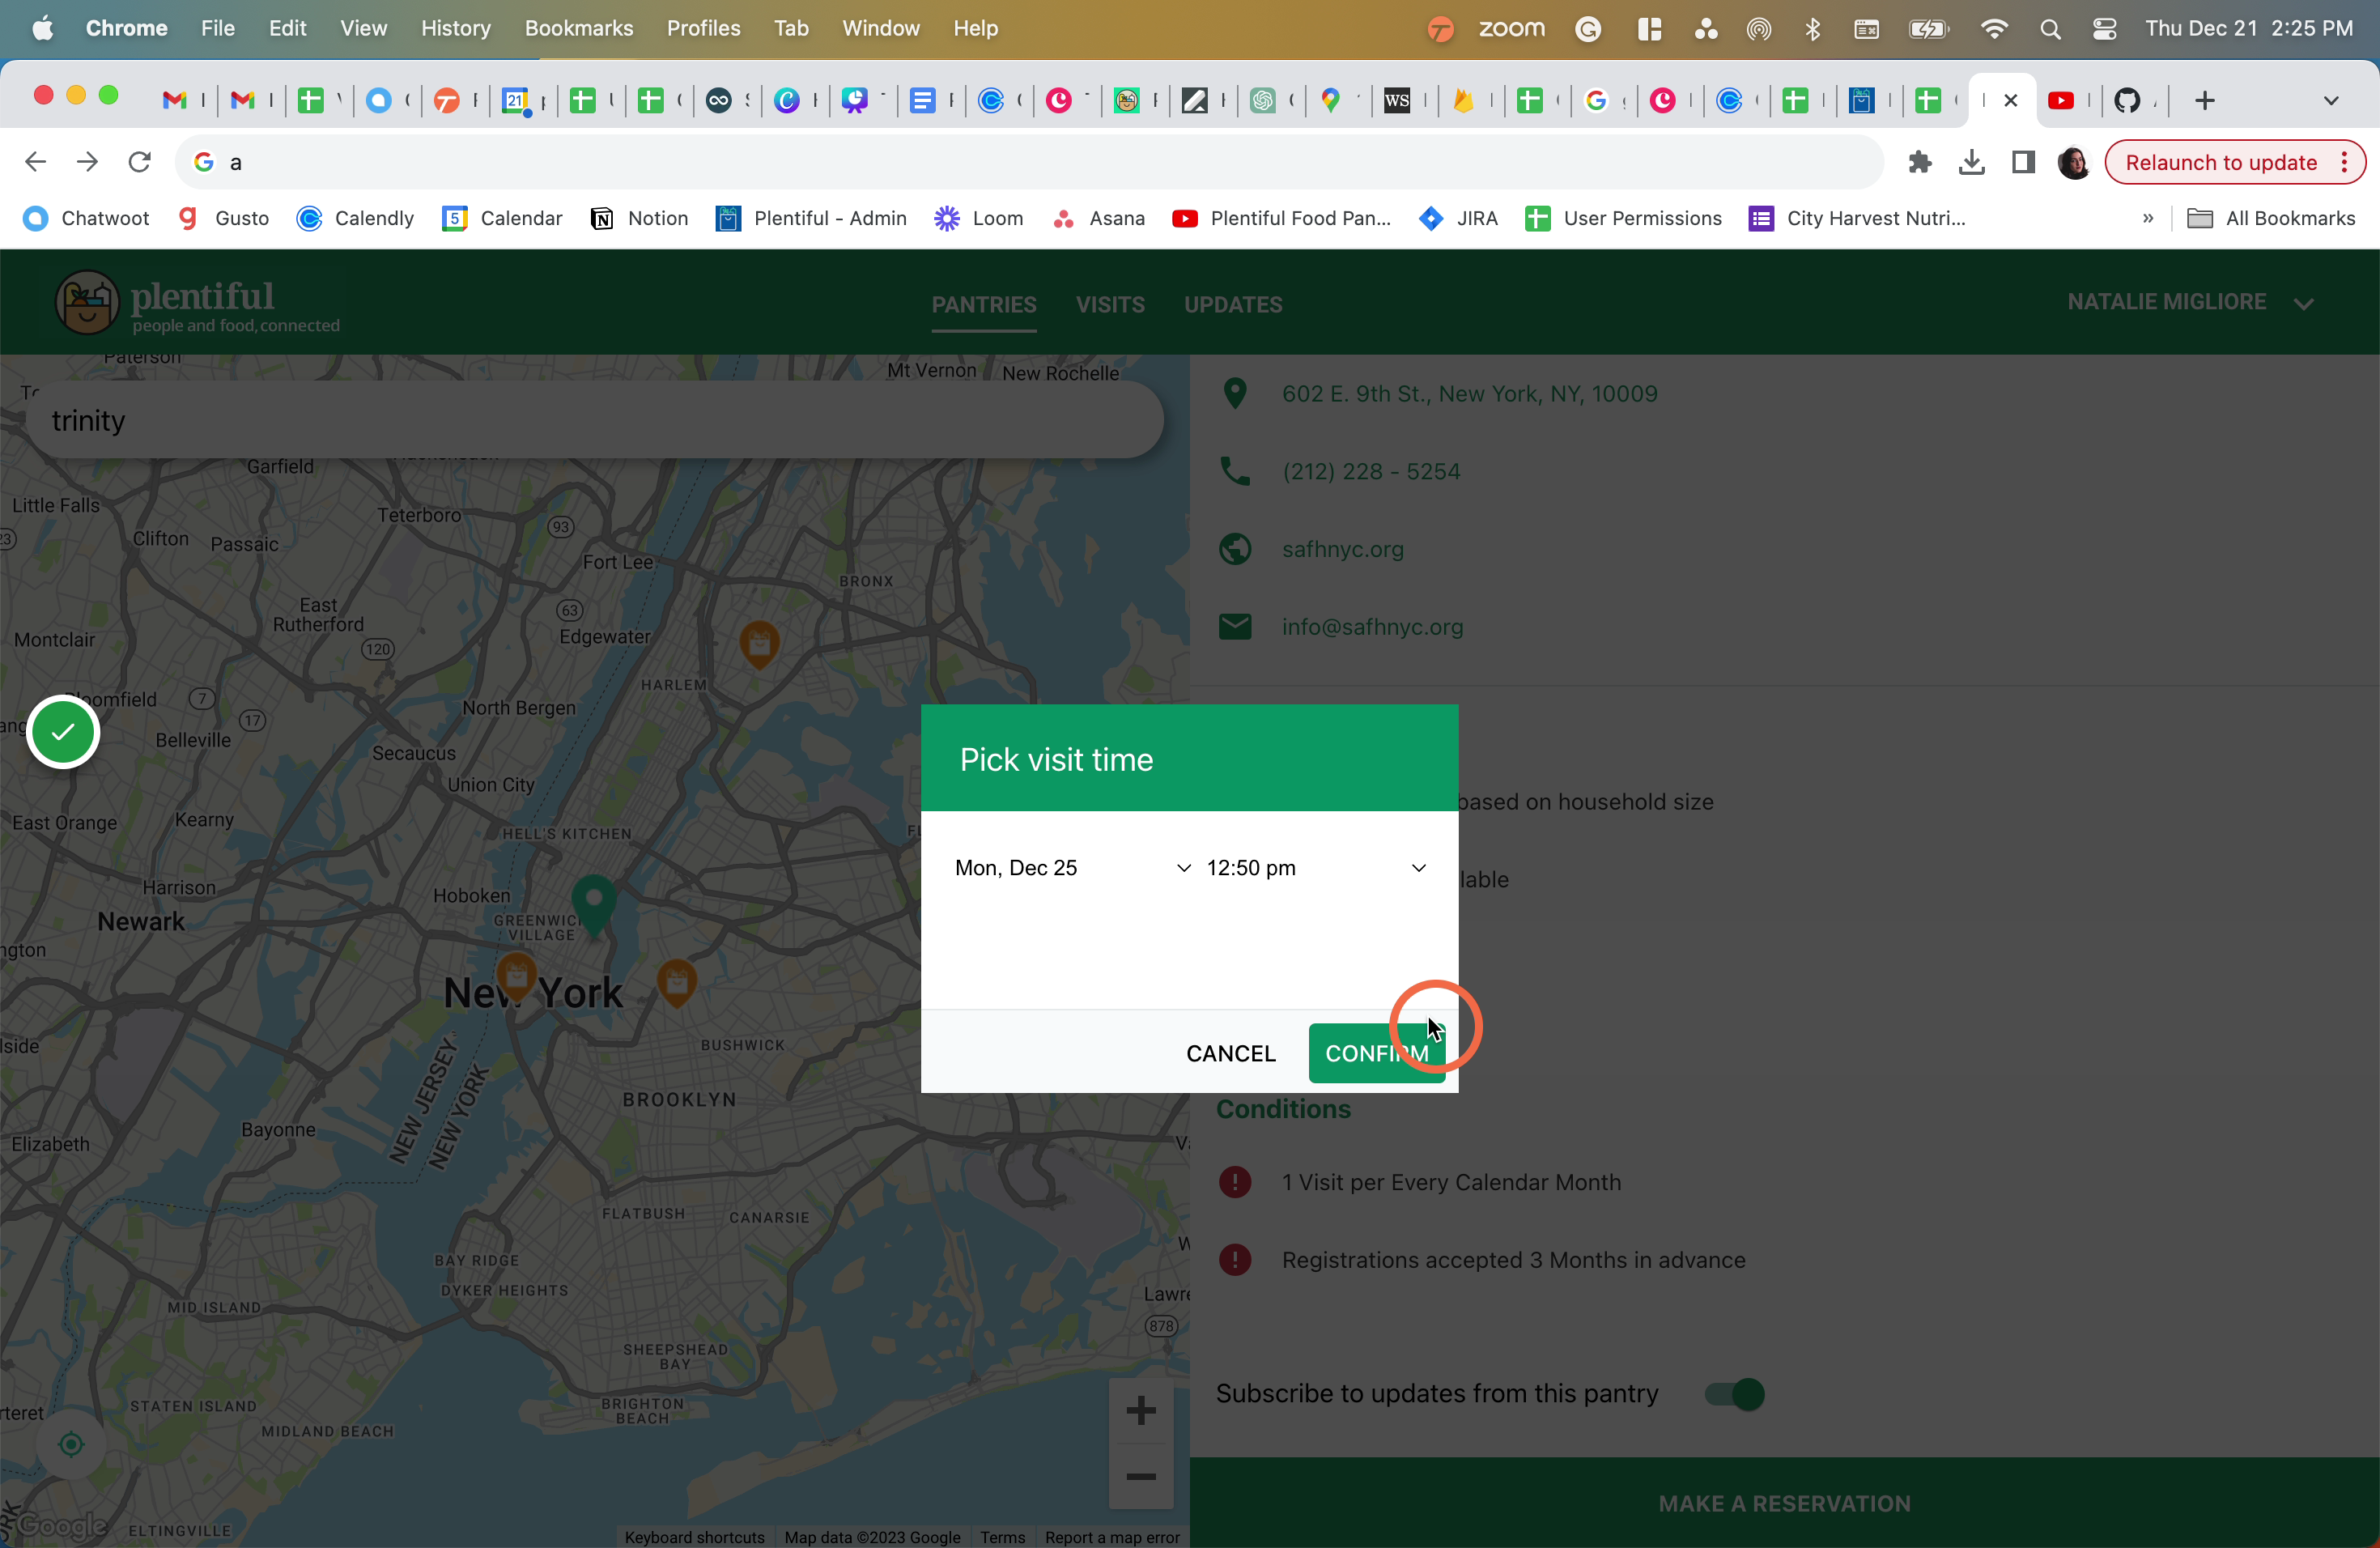The image size is (2380, 1548).
Task: Select the green pantry pin near Greenwich Village
Action: (x=594, y=904)
